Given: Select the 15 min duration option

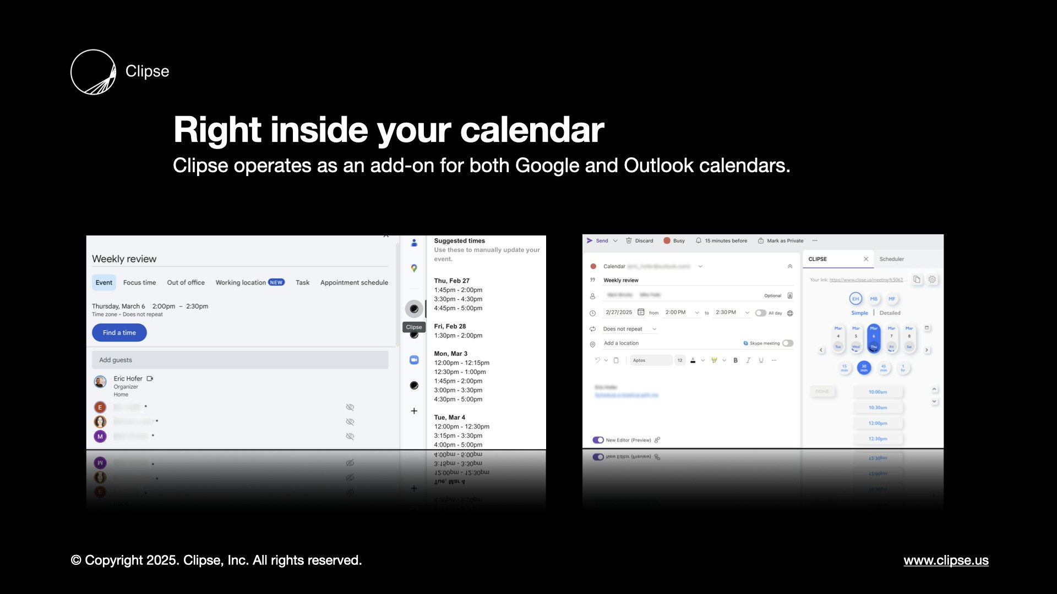Looking at the screenshot, I should coord(844,368).
